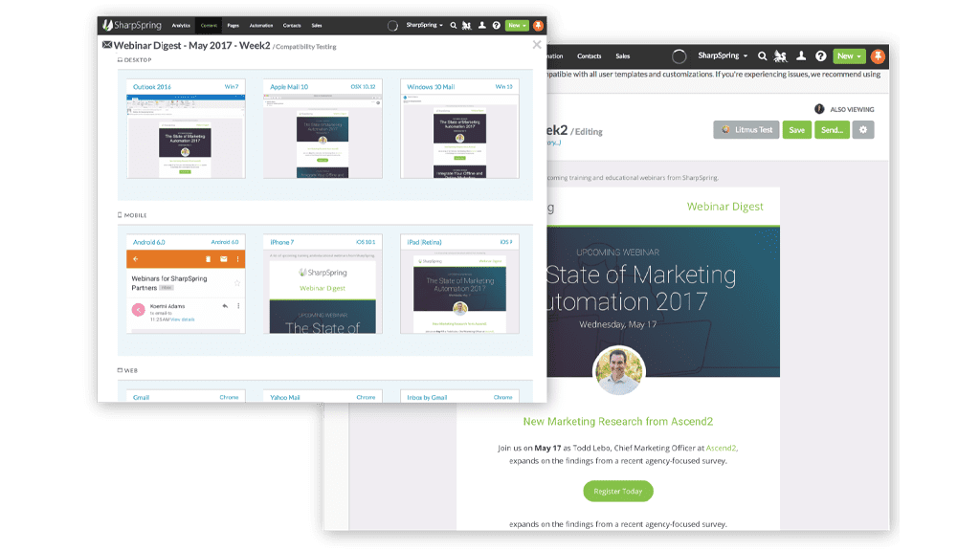The image size is (980, 551).
Task: Click View details link in the Android preview
Action: [183, 320]
